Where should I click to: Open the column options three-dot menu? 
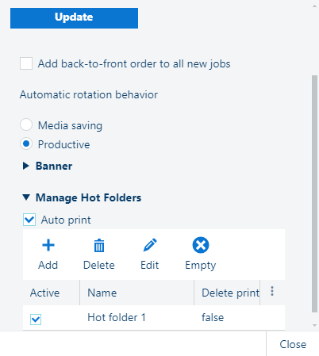(x=272, y=292)
